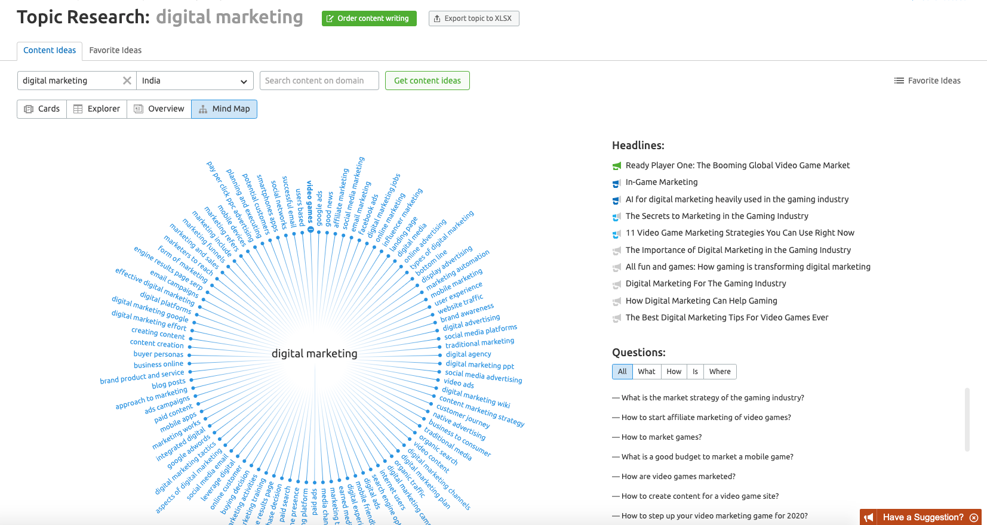Switch to the Content Ideas tab
987x525 pixels.
(50, 50)
